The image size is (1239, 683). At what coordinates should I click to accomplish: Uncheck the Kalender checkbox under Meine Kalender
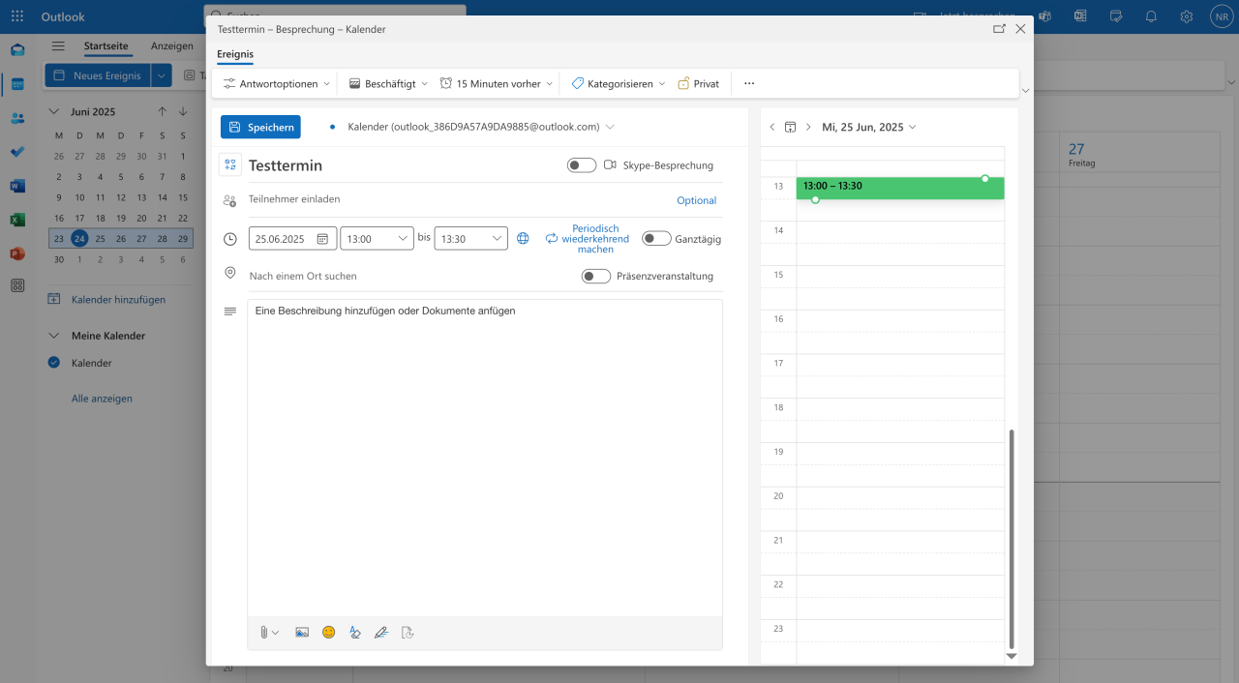54,363
